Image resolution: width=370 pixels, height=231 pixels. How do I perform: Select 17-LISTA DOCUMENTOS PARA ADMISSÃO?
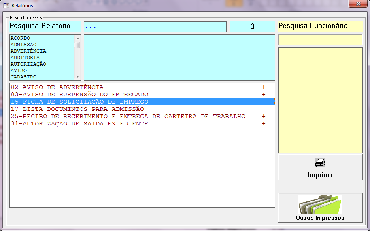[142, 109]
